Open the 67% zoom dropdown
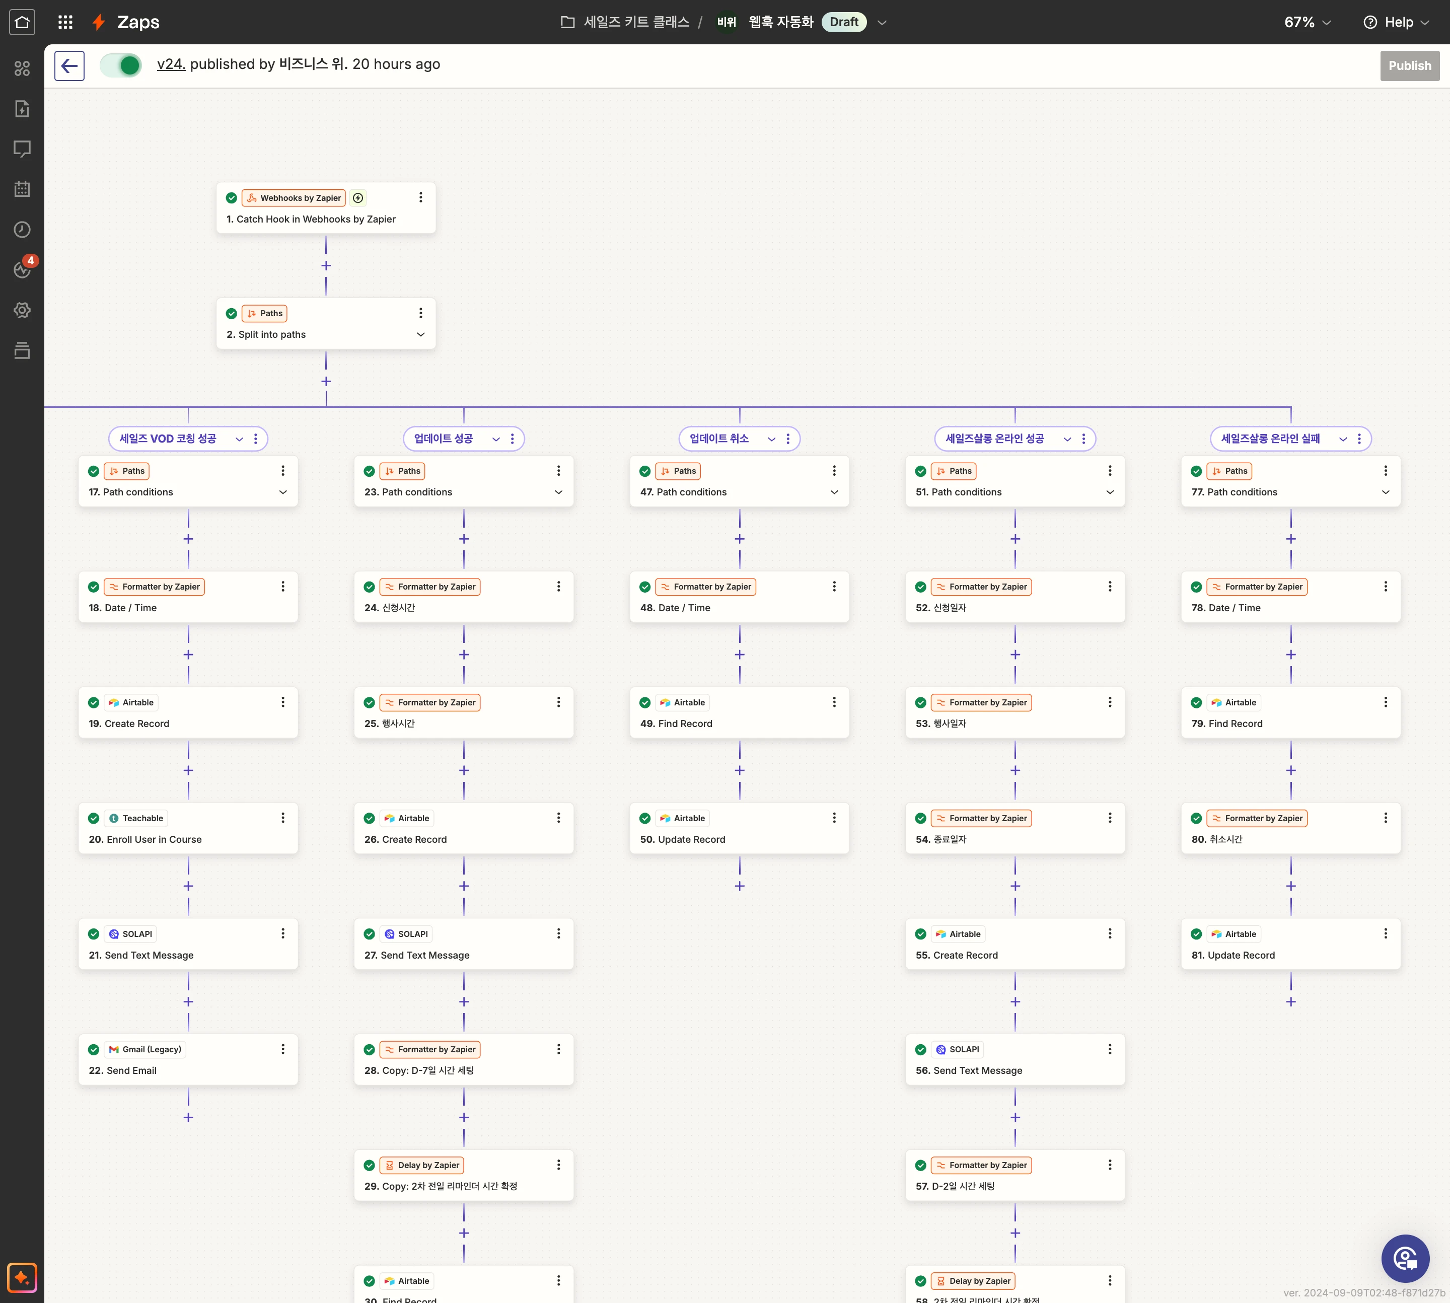Image resolution: width=1450 pixels, height=1303 pixels. coord(1308,22)
